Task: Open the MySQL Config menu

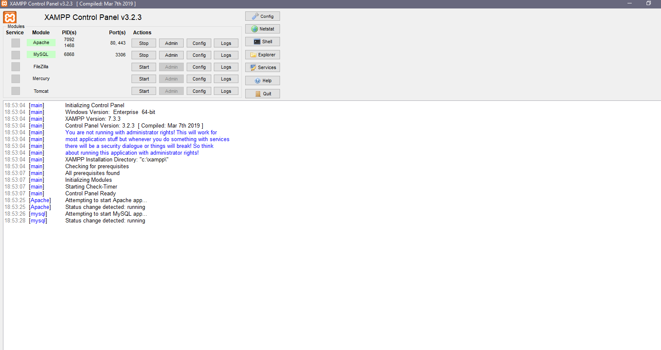Action: [x=199, y=55]
